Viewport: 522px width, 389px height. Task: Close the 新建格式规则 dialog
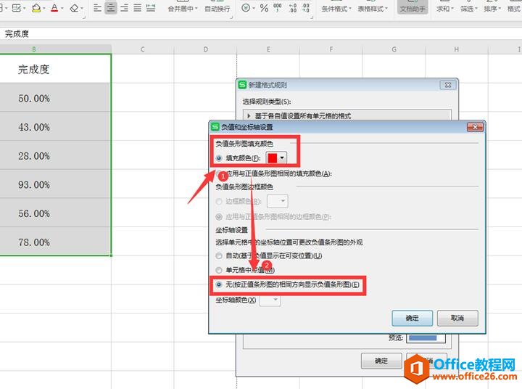pyautogui.click(x=448, y=85)
